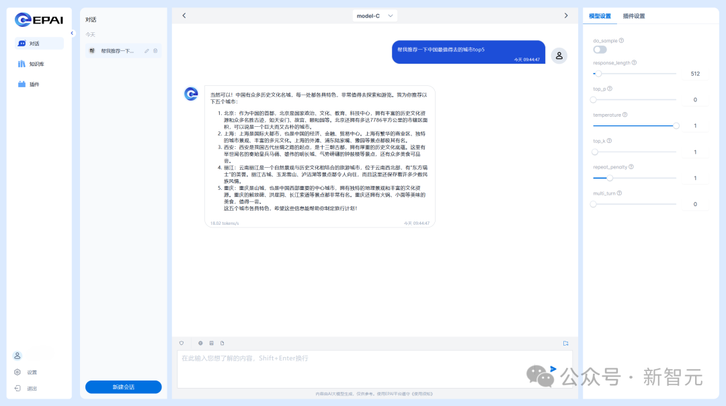This screenshot has width=726, height=406.
Task: Click the 18.02 tokens/s text
Action: (x=225, y=223)
